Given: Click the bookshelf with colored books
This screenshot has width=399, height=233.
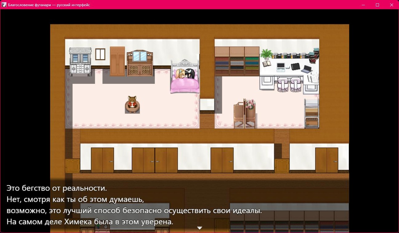Looking at the screenshot, I should 237,61.
